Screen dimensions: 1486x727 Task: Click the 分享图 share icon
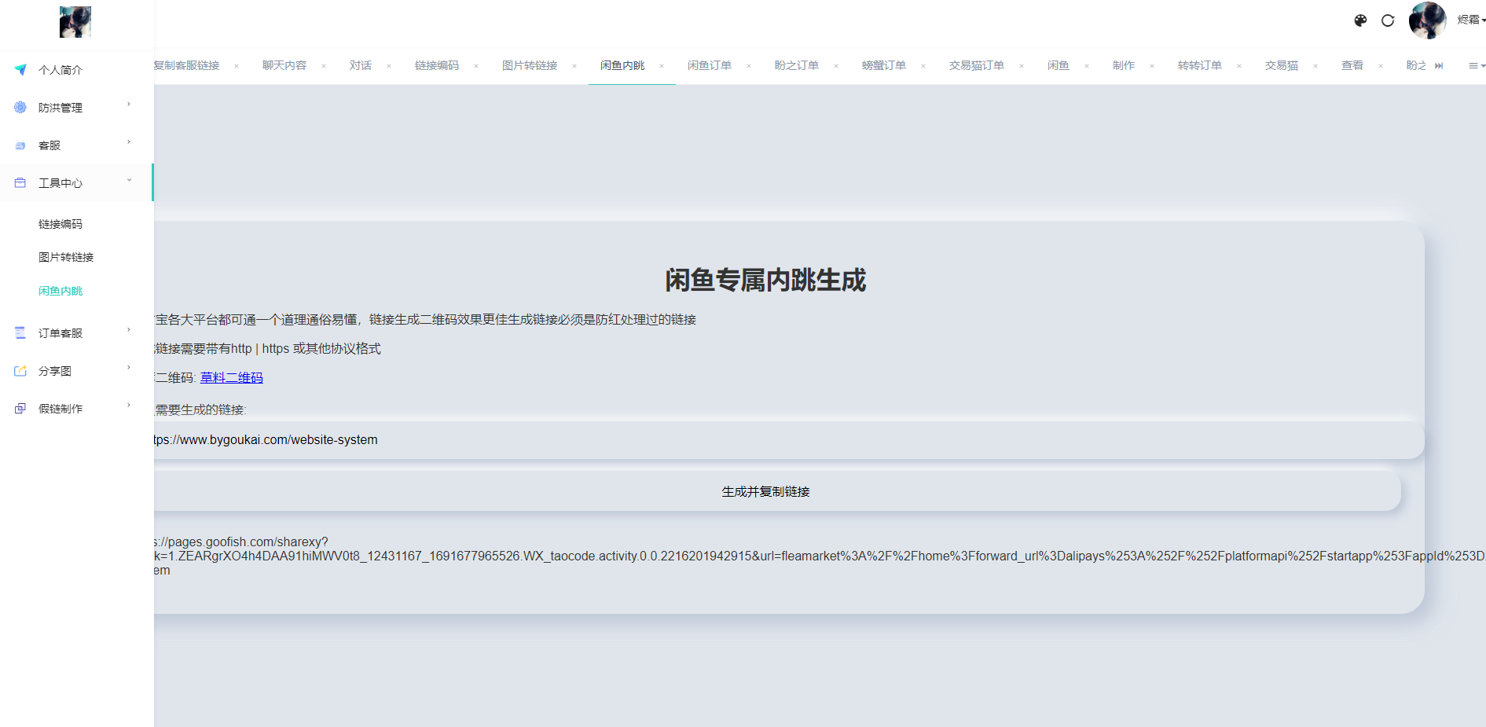click(20, 371)
